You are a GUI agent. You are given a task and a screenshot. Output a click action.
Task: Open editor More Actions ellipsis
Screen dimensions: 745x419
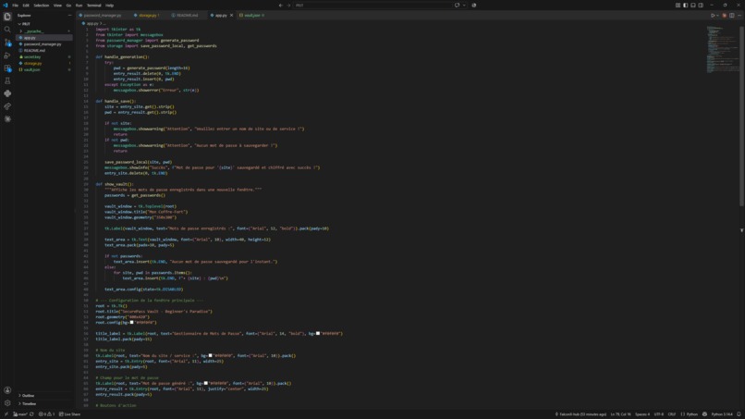coord(739,15)
